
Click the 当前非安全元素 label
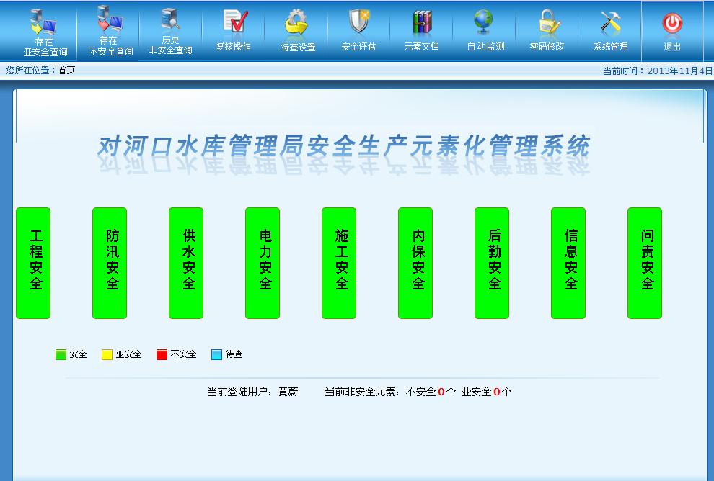[x=362, y=392]
